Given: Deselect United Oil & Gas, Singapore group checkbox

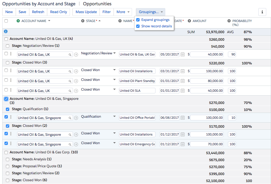Looking at the screenshot, I should tap(6, 99).
